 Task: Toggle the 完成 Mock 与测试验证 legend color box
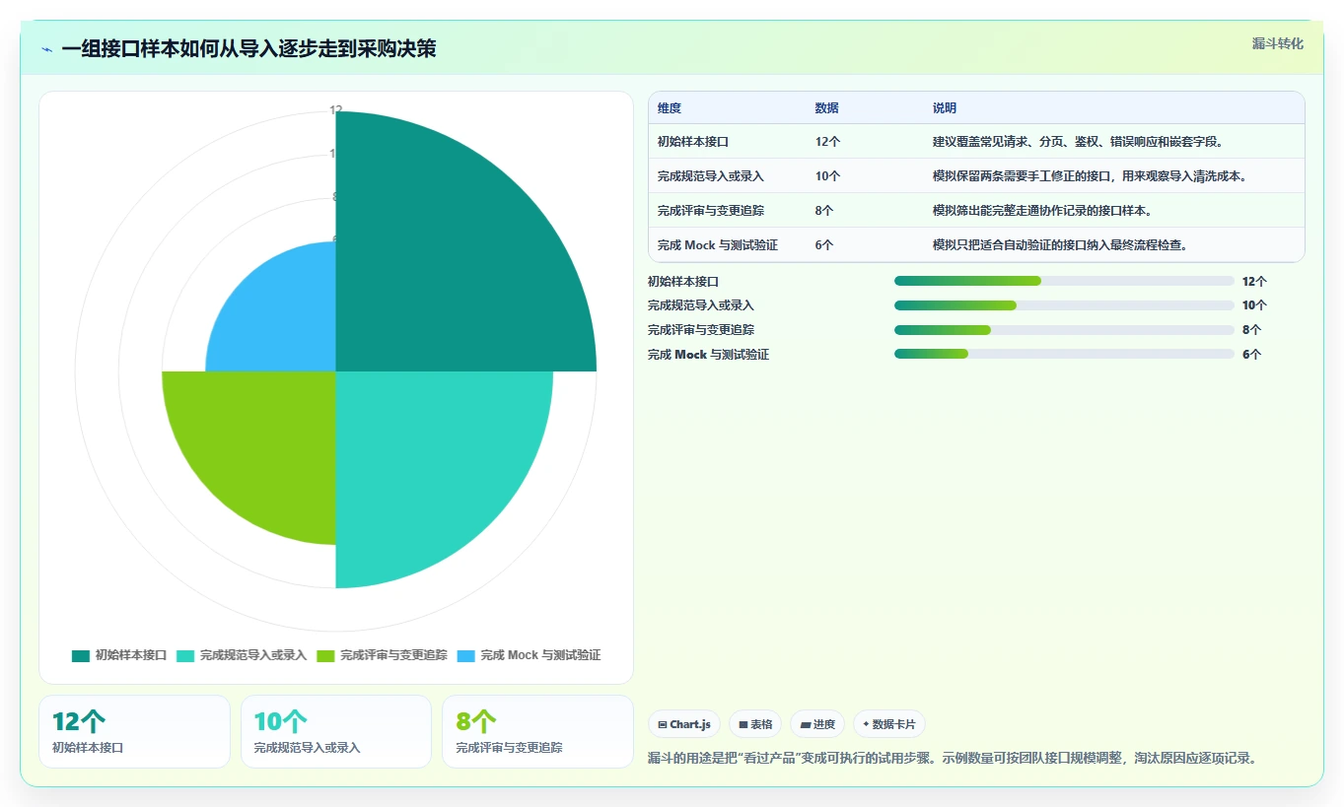pos(466,655)
